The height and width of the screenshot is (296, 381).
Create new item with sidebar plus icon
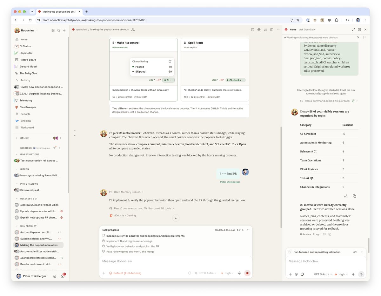click(x=64, y=30)
